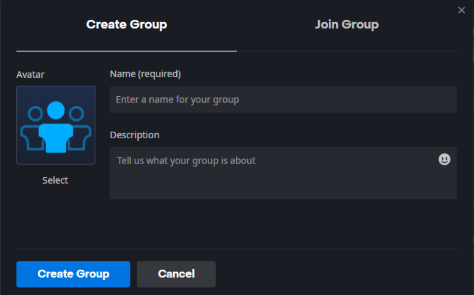This screenshot has width=474, height=295.
Task: Cancel group creation
Action: [176, 274]
